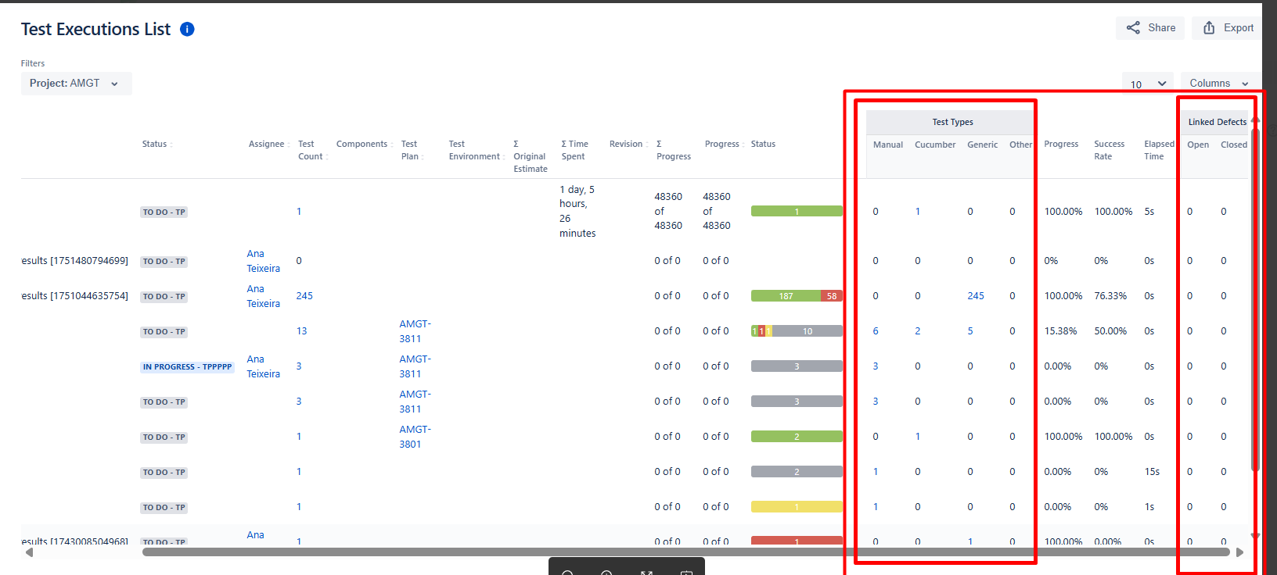Open the page size dropdown showing 10

coord(1147,84)
